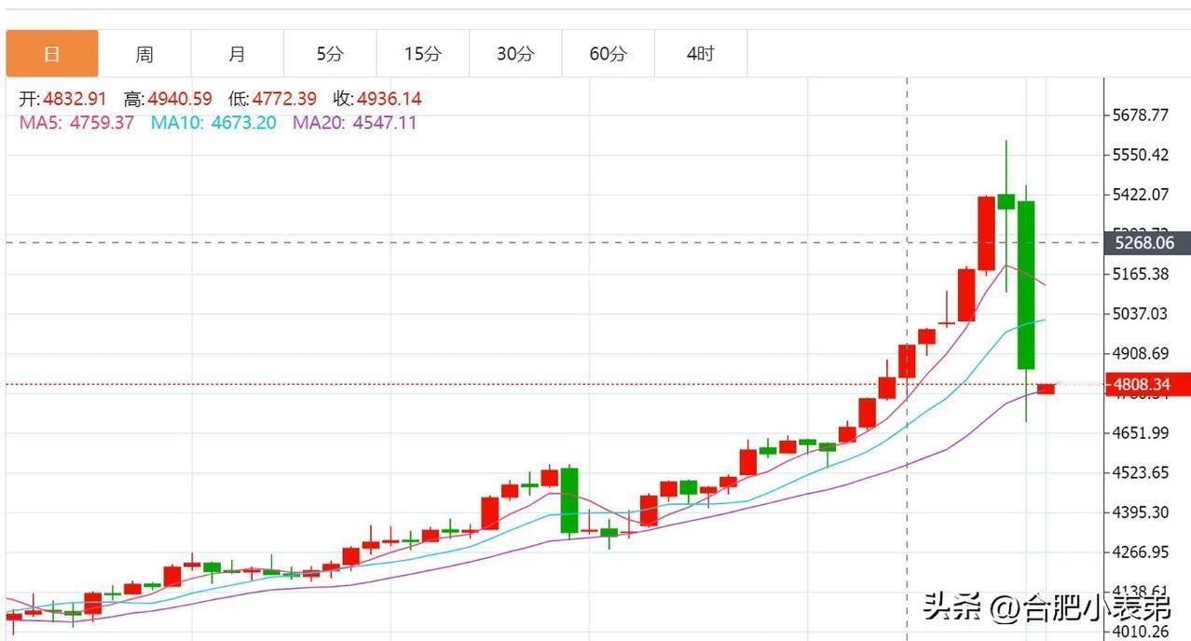Click the 5678.77 price axis label
This screenshot has width=1191, height=641.
[1141, 116]
